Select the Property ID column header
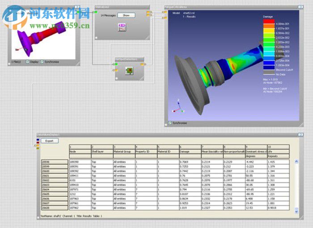Screen dimensions: 313x228 [146, 152]
